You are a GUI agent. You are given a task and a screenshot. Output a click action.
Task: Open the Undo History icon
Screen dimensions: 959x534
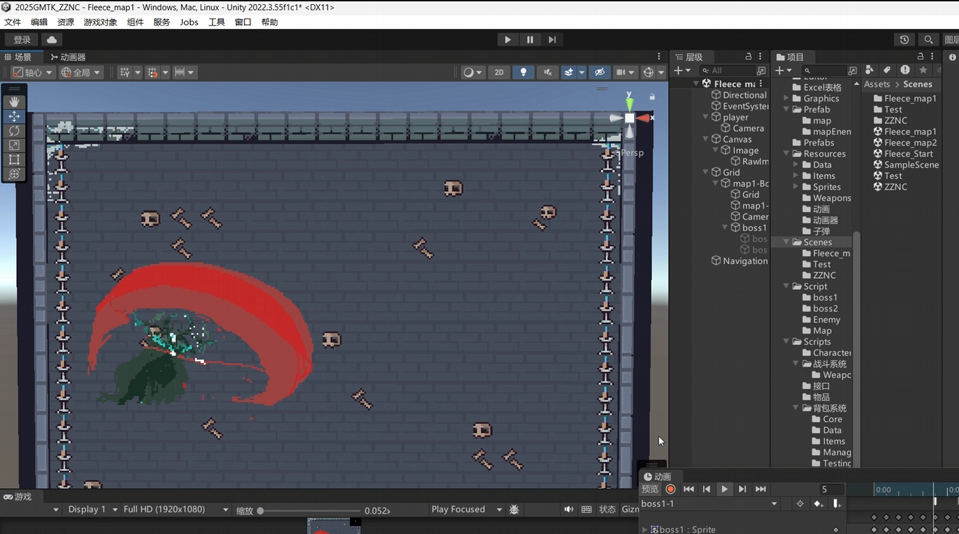point(904,40)
